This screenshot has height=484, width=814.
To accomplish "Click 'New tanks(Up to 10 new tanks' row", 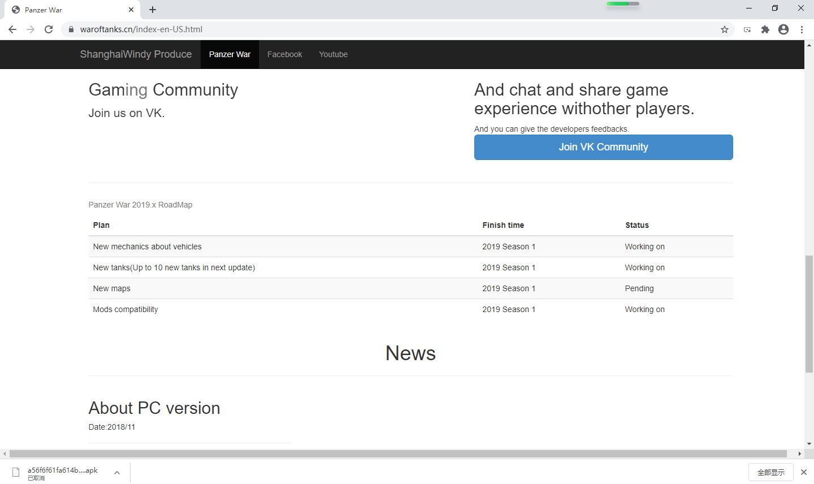I will [x=410, y=267].
